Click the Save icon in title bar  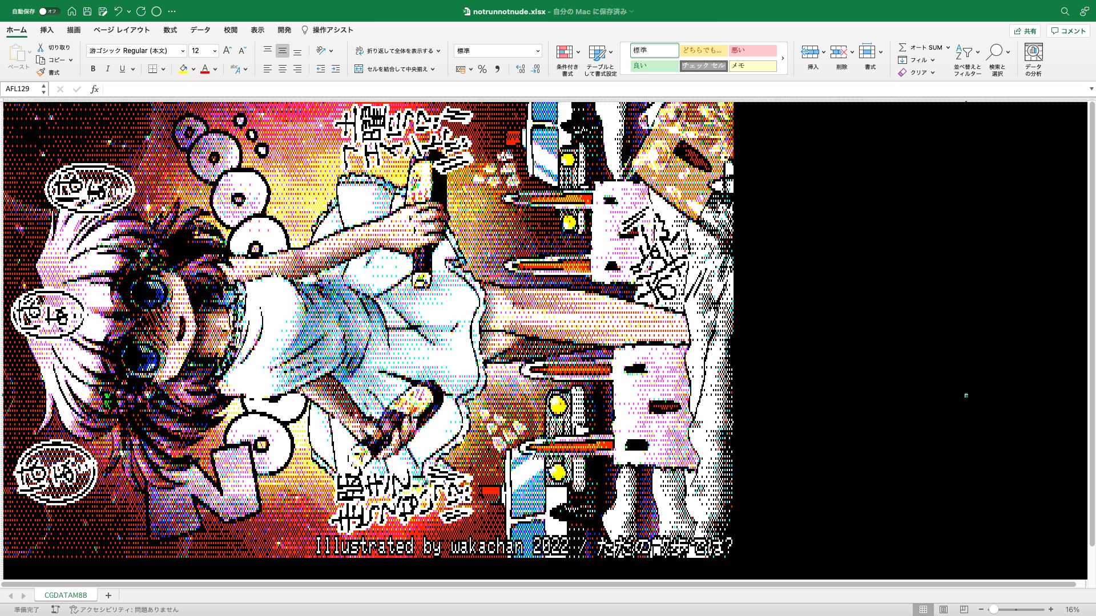tap(87, 11)
